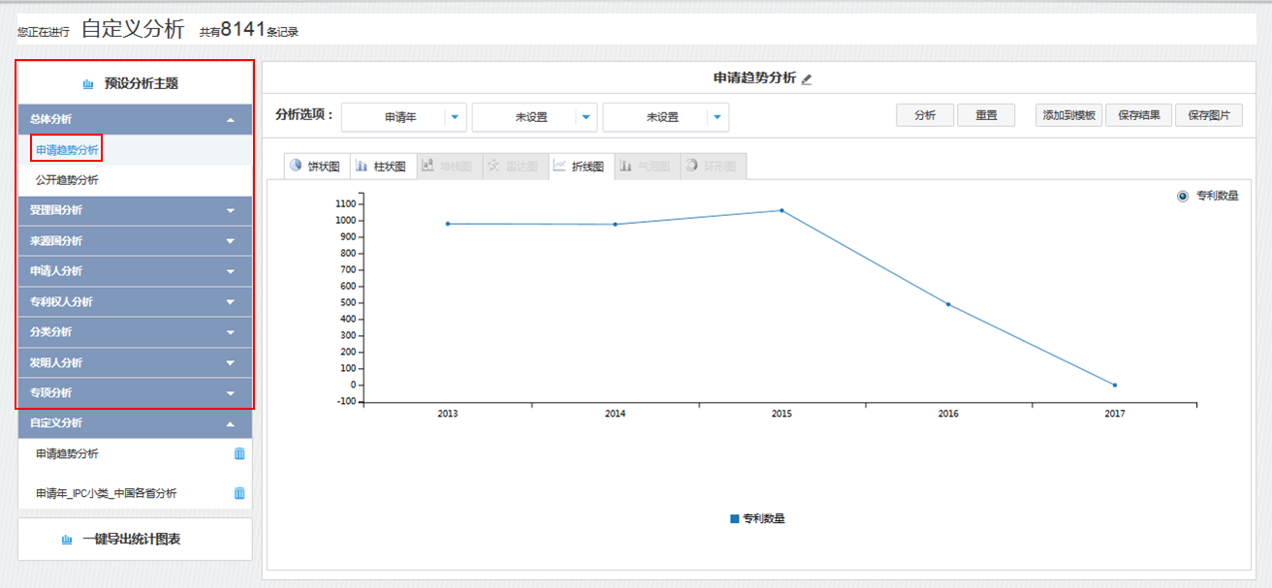
Task: Open the second 未设置 dropdown arrow
Action: point(716,117)
